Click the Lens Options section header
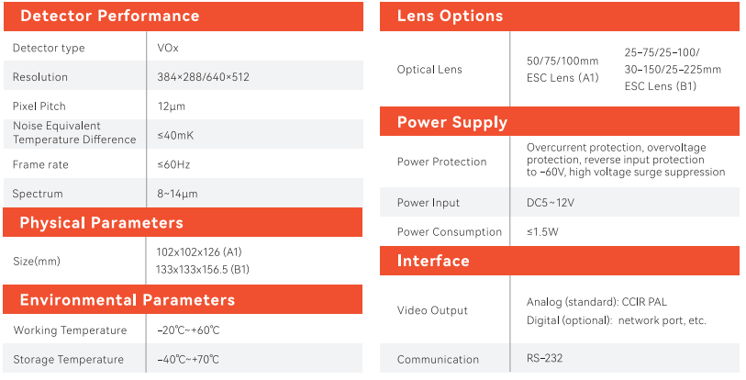Screen dimensions: 746x380 (x=450, y=16)
